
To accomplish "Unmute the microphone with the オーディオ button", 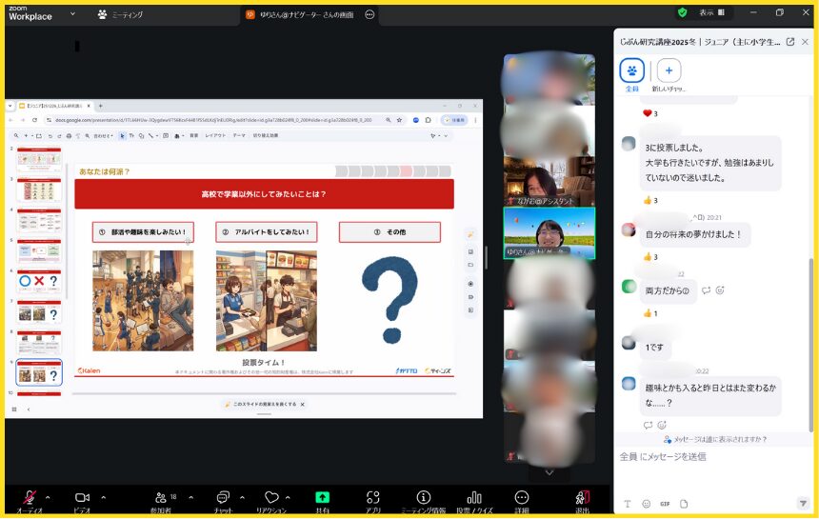I will point(29,498).
